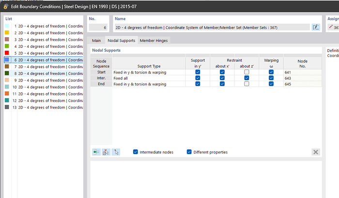Select boundary condition number 13 in list
This screenshot has height=198, width=339.
(x=44, y=107)
